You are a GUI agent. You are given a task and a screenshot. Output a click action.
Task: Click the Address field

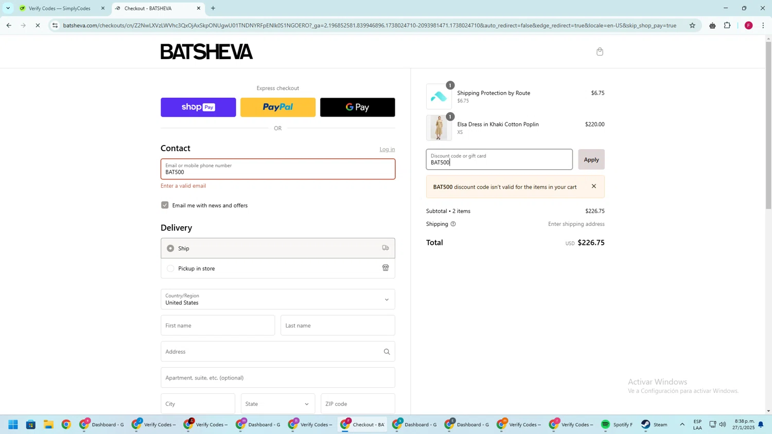[278, 352]
